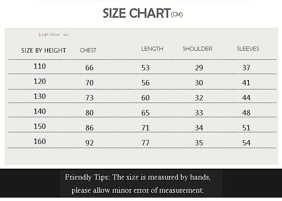
Task: Select the 110 height row label
Action: (39, 66)
